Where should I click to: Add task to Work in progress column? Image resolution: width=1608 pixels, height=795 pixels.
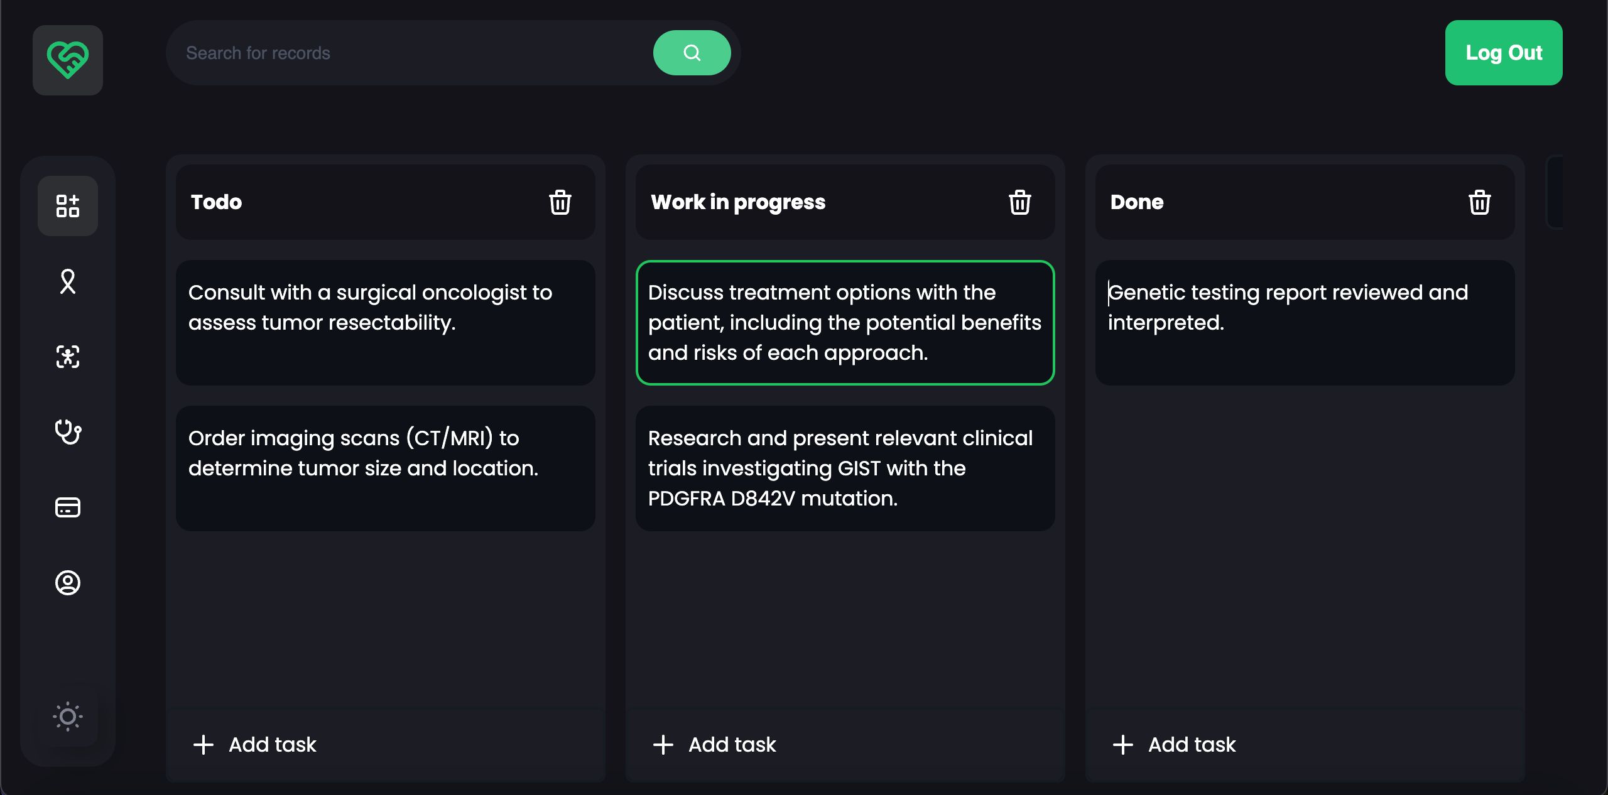(x=715, y=745)
